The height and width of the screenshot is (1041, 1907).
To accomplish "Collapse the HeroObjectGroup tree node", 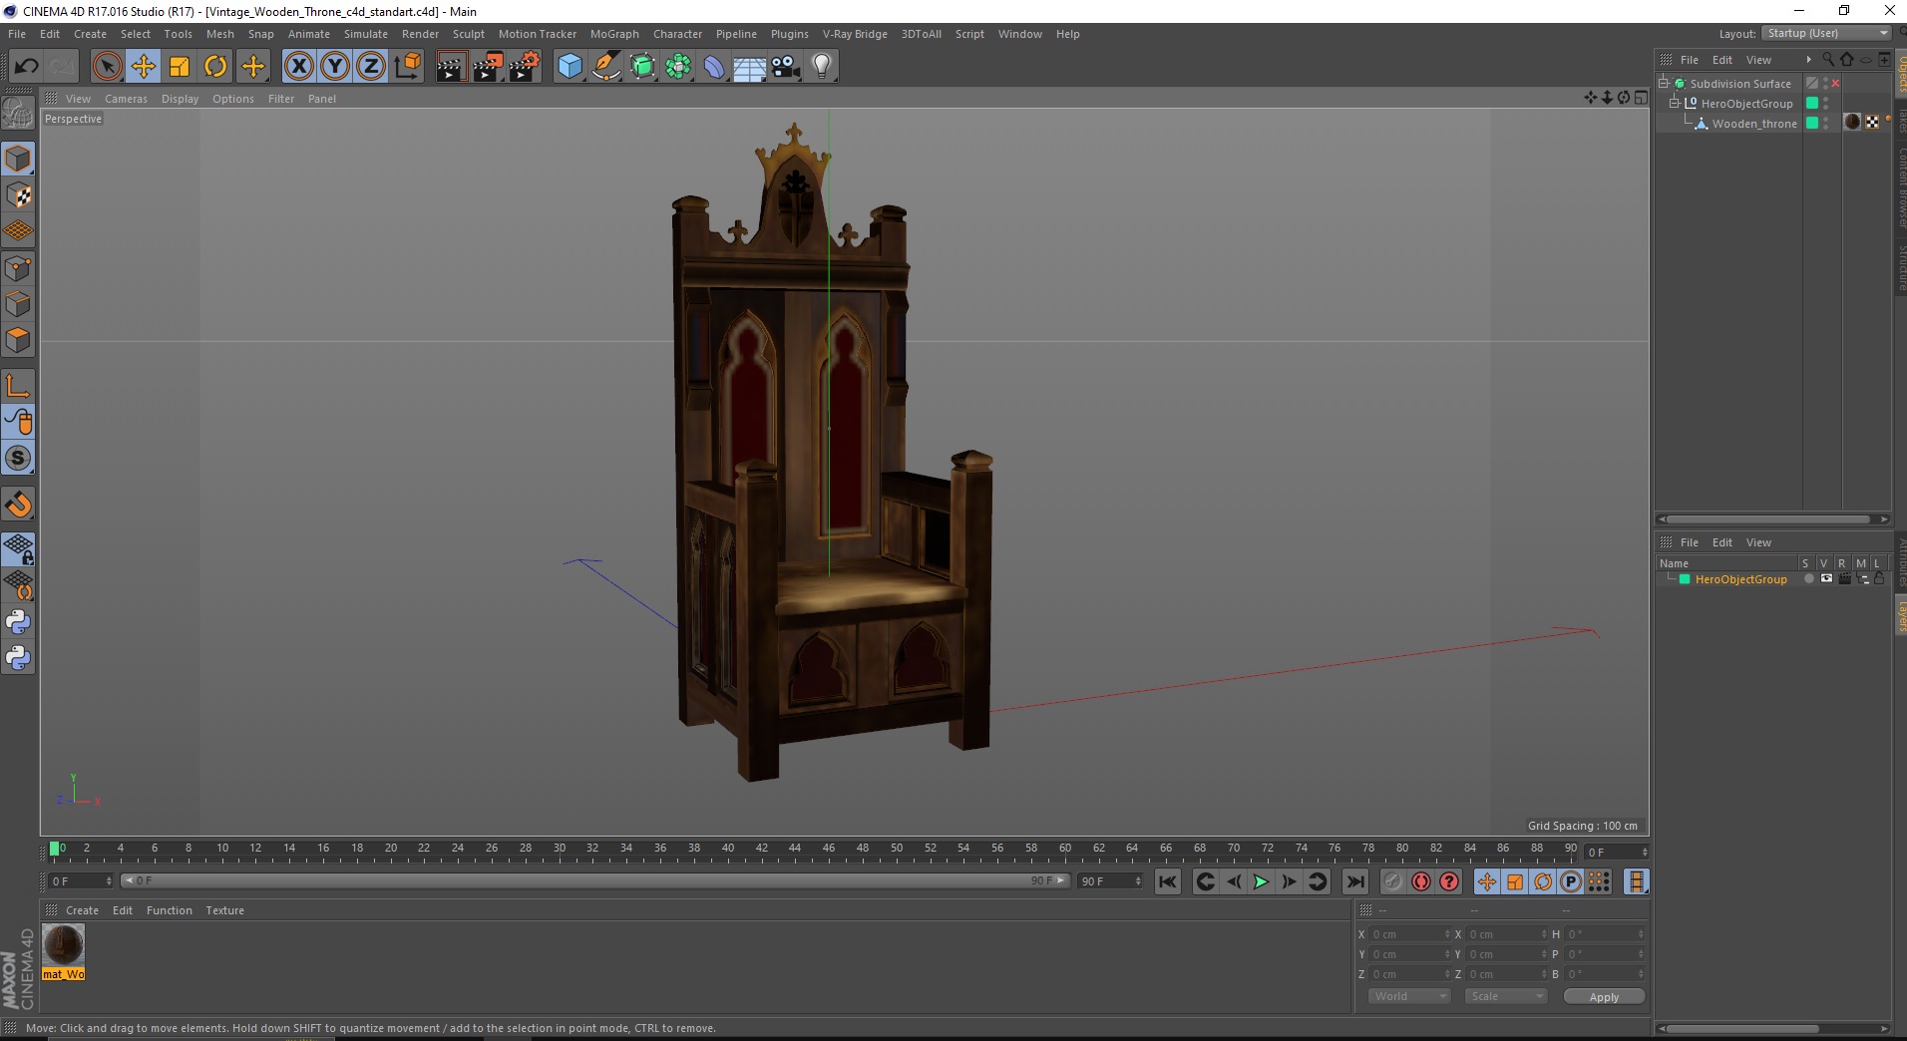I will [x=1675, y=103].
